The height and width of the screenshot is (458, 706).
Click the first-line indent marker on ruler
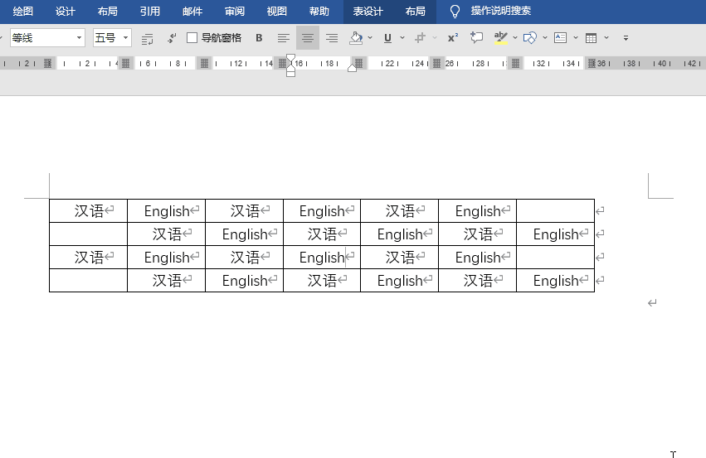pos(291,57)
